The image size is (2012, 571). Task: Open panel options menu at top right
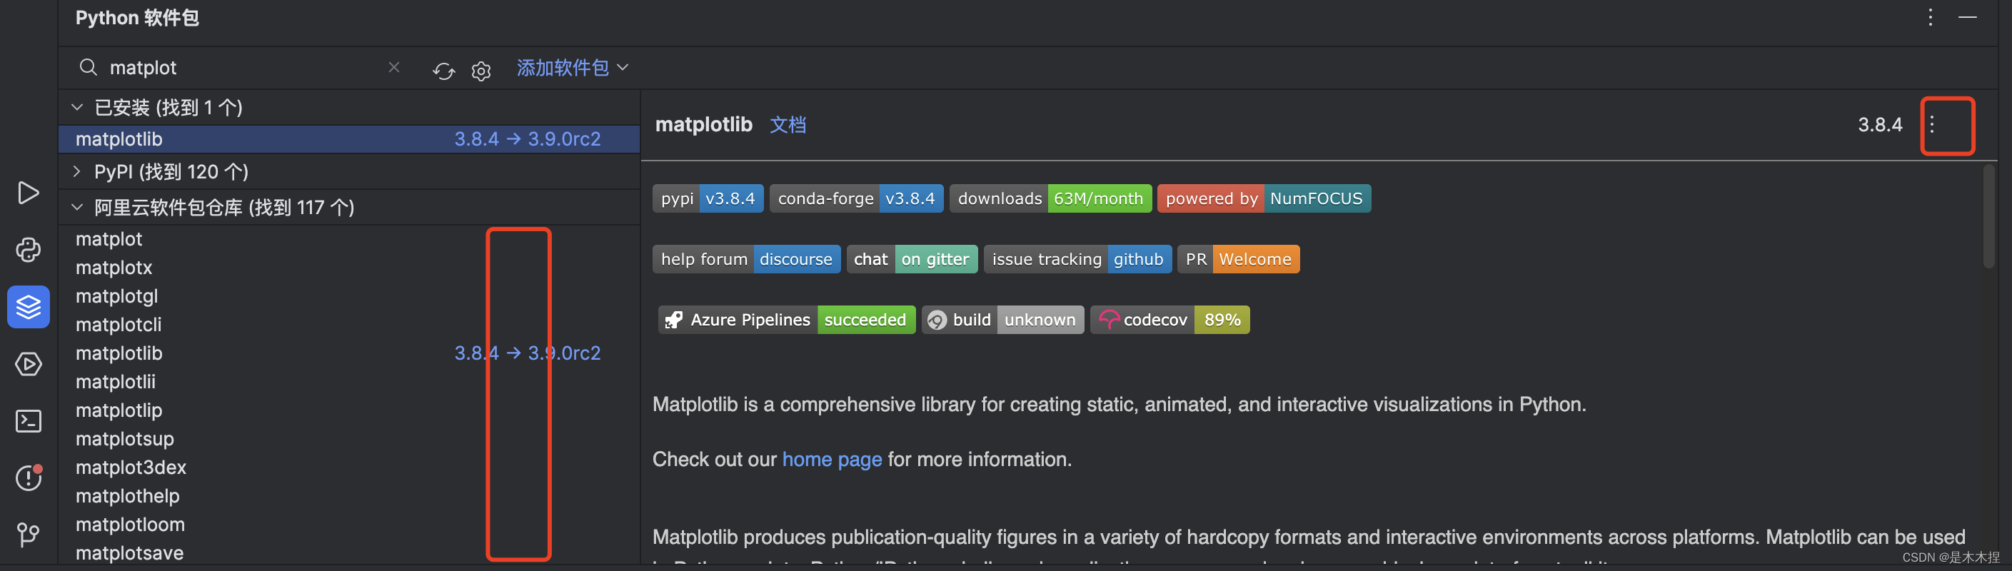(x=1930, y=17)
